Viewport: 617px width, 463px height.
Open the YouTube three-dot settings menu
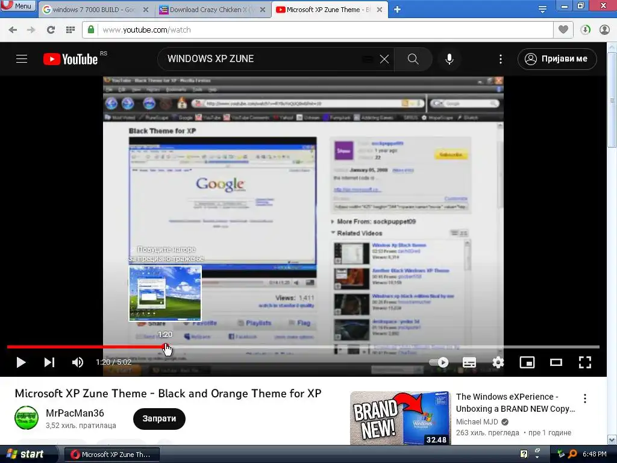click(500, 59)
